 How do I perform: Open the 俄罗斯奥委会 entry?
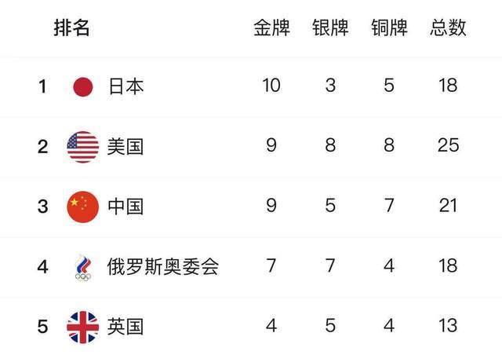(163, 267)
